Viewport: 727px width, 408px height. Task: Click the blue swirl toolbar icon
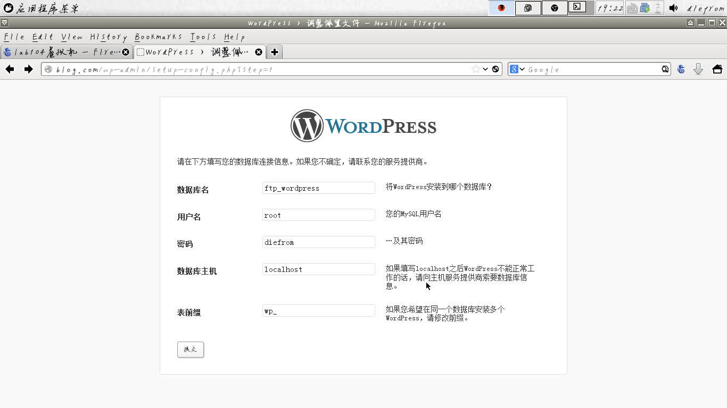681,69
